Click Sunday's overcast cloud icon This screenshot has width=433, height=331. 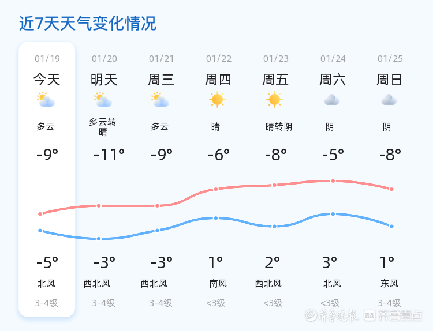[x=389, y=100]
